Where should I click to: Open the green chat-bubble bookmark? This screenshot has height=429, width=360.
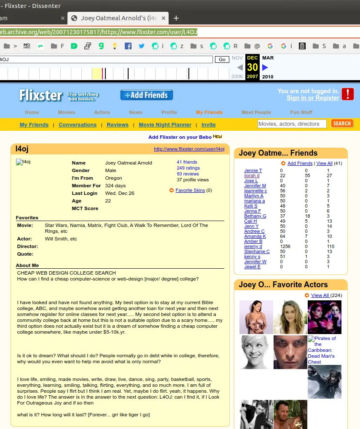pos(74,46)
